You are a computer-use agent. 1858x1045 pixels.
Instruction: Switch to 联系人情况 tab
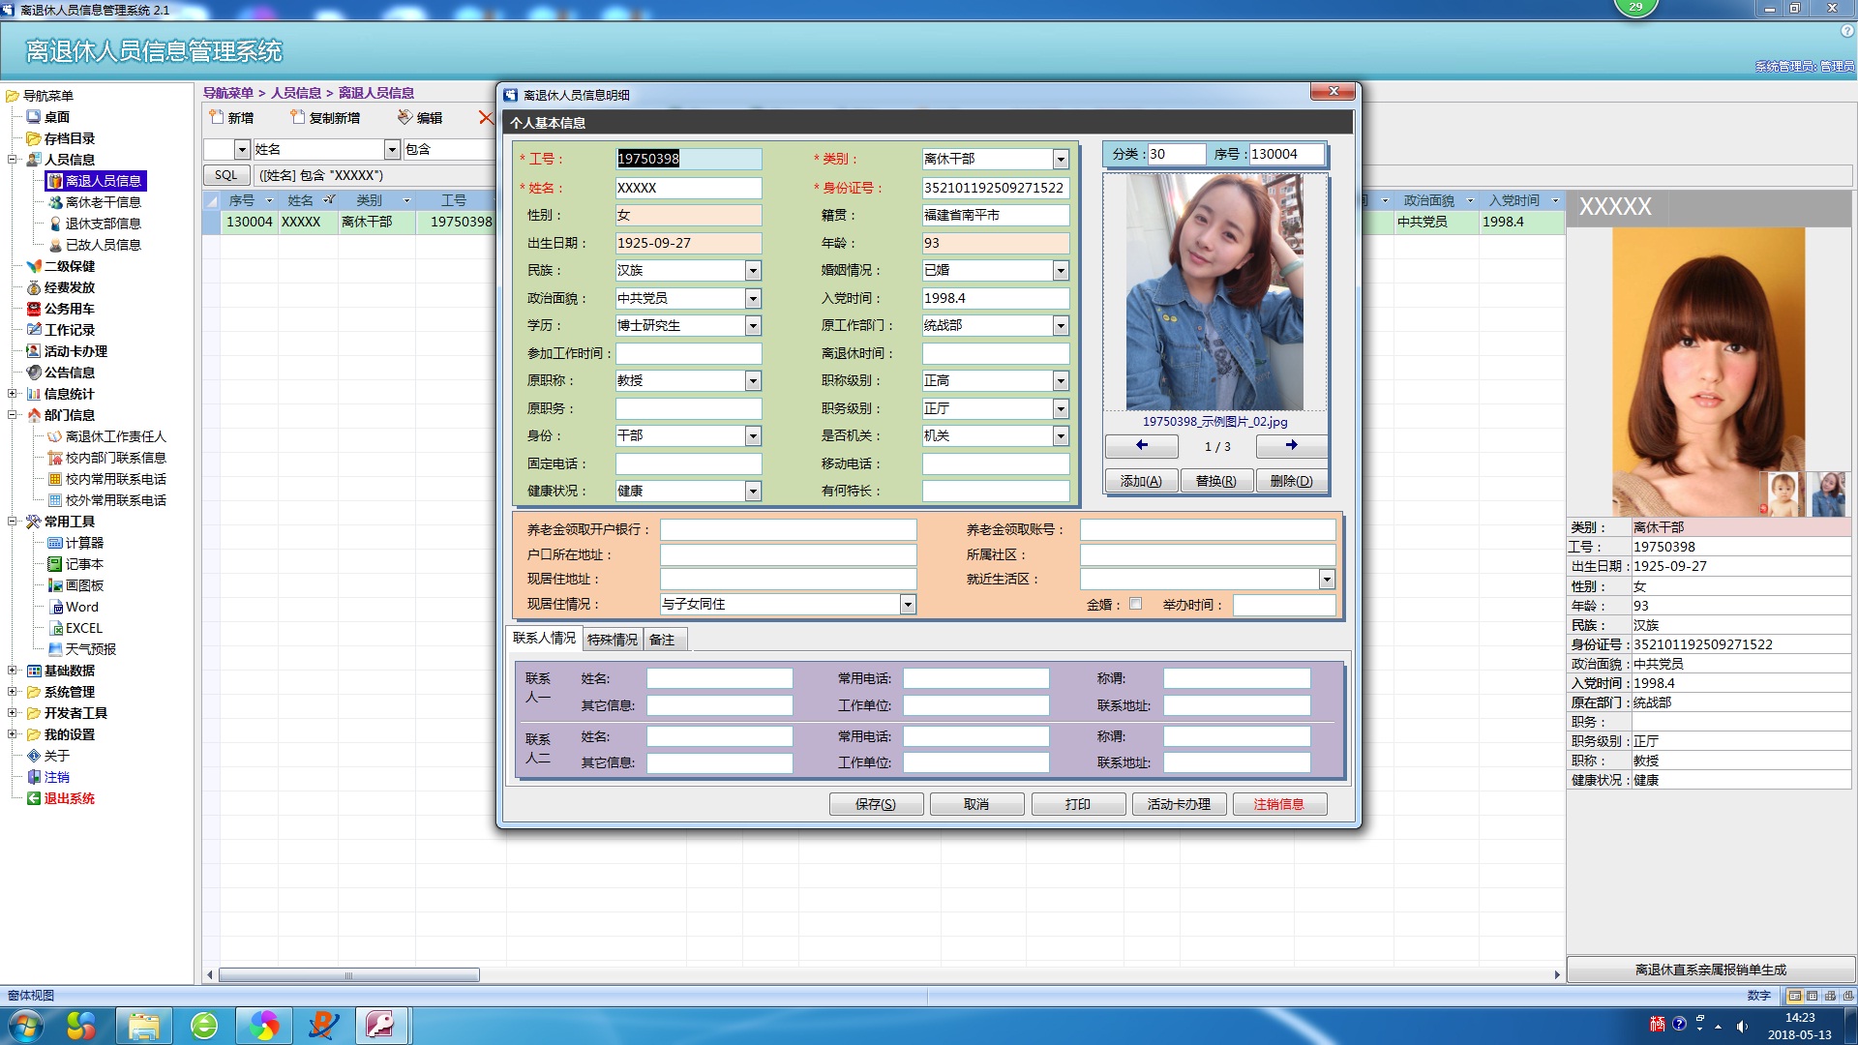click(x=544, y=639)
